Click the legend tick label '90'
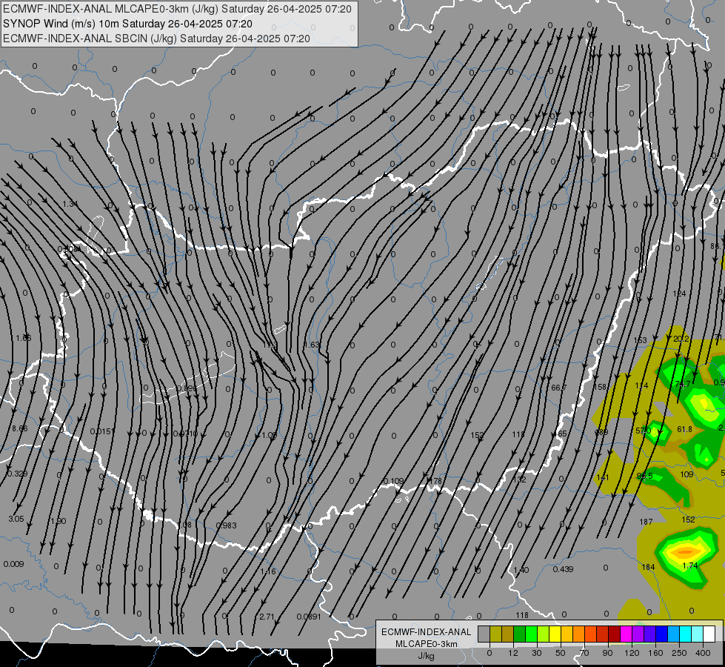Viewport: 725px width, 667px height. [607, 653]
